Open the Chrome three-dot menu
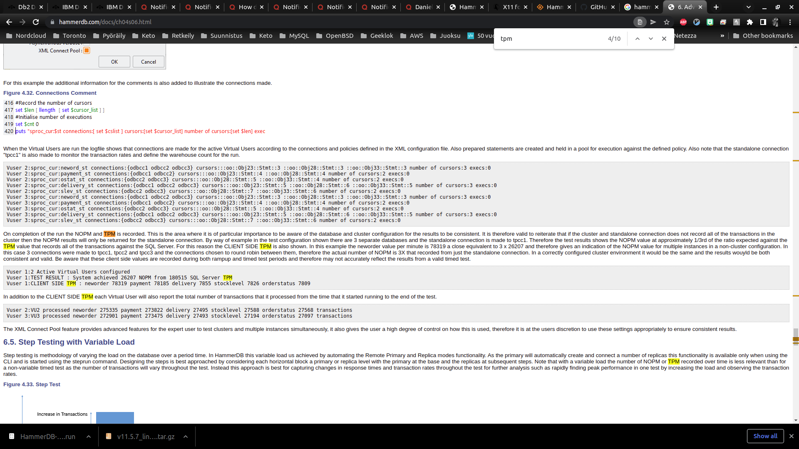This screenshot has height=449, width=799. pos(790,22)
